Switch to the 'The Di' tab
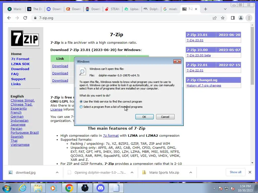 point(35,9)
